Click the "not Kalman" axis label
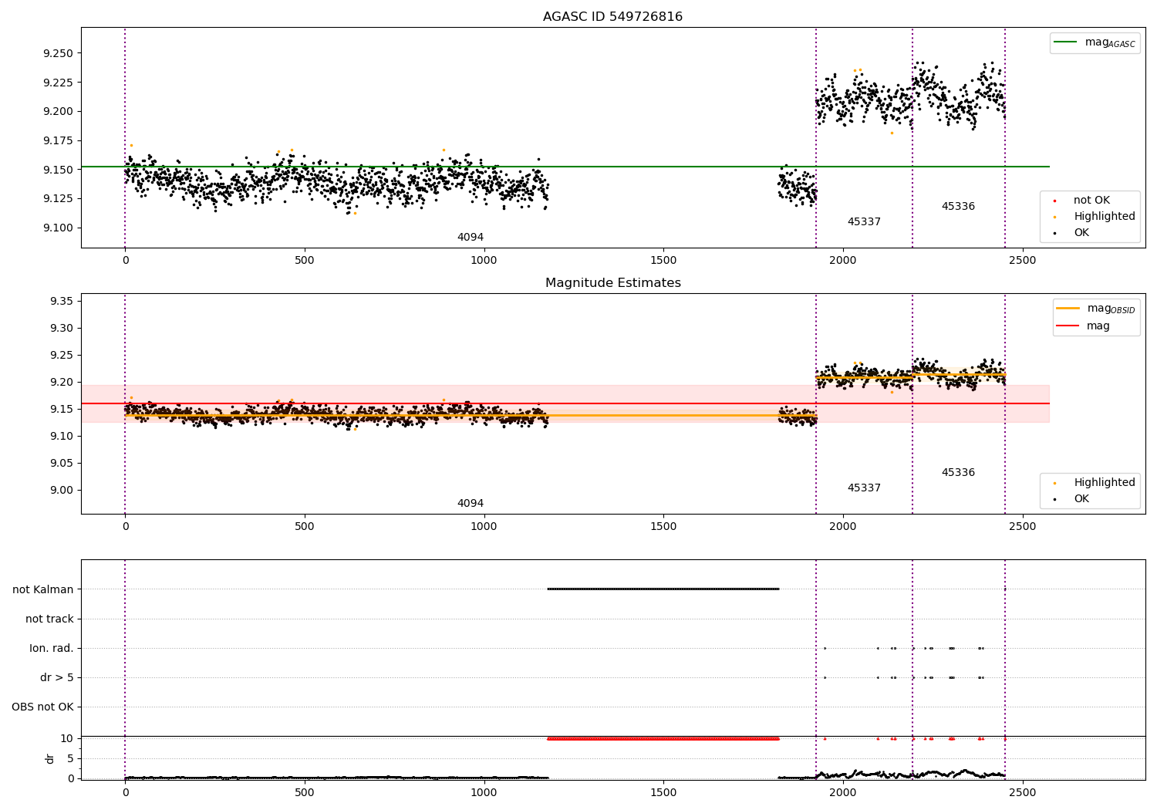 [x=43, y=589]
